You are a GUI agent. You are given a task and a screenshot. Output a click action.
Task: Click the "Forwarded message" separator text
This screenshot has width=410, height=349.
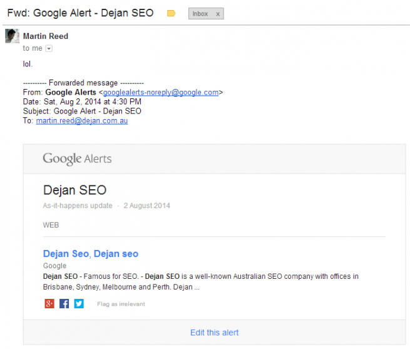83,83
